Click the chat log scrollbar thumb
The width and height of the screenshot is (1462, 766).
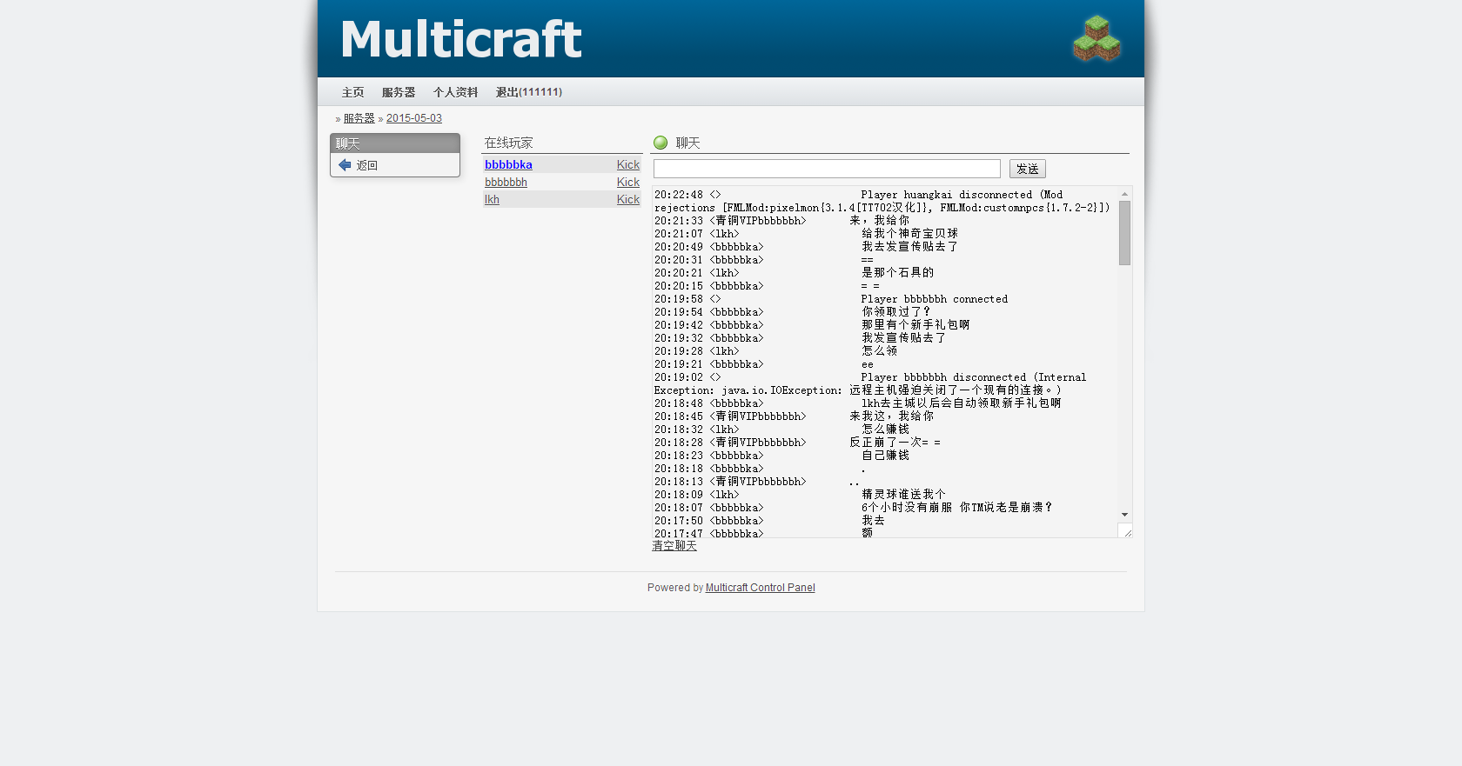pos(1124,233)
